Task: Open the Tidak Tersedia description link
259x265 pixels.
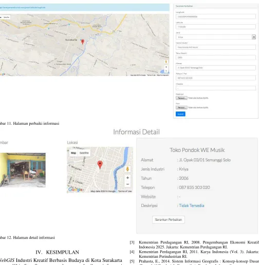Action: tap(192, 205)
